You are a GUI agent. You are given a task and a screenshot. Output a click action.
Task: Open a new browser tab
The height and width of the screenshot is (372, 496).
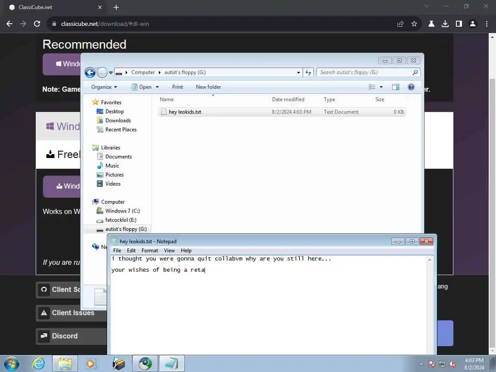coord(116,7)
